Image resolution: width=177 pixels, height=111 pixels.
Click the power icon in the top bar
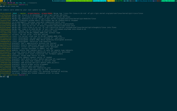tap(4, 1)
